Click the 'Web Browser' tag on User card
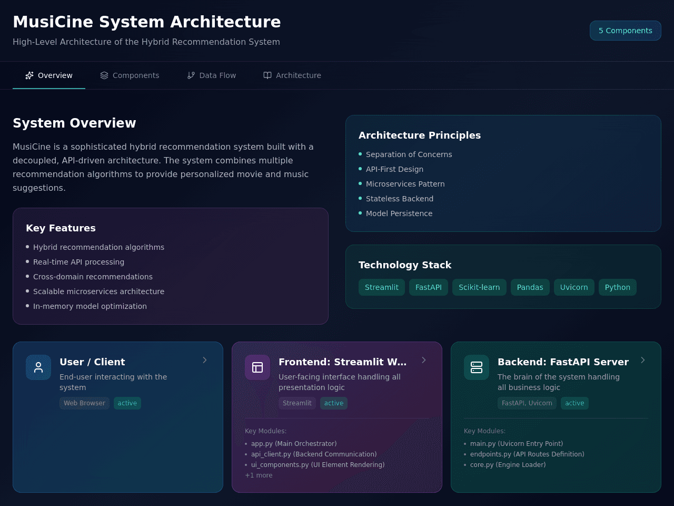The height and width of the screenshot is (506, 674). [85, 403]
